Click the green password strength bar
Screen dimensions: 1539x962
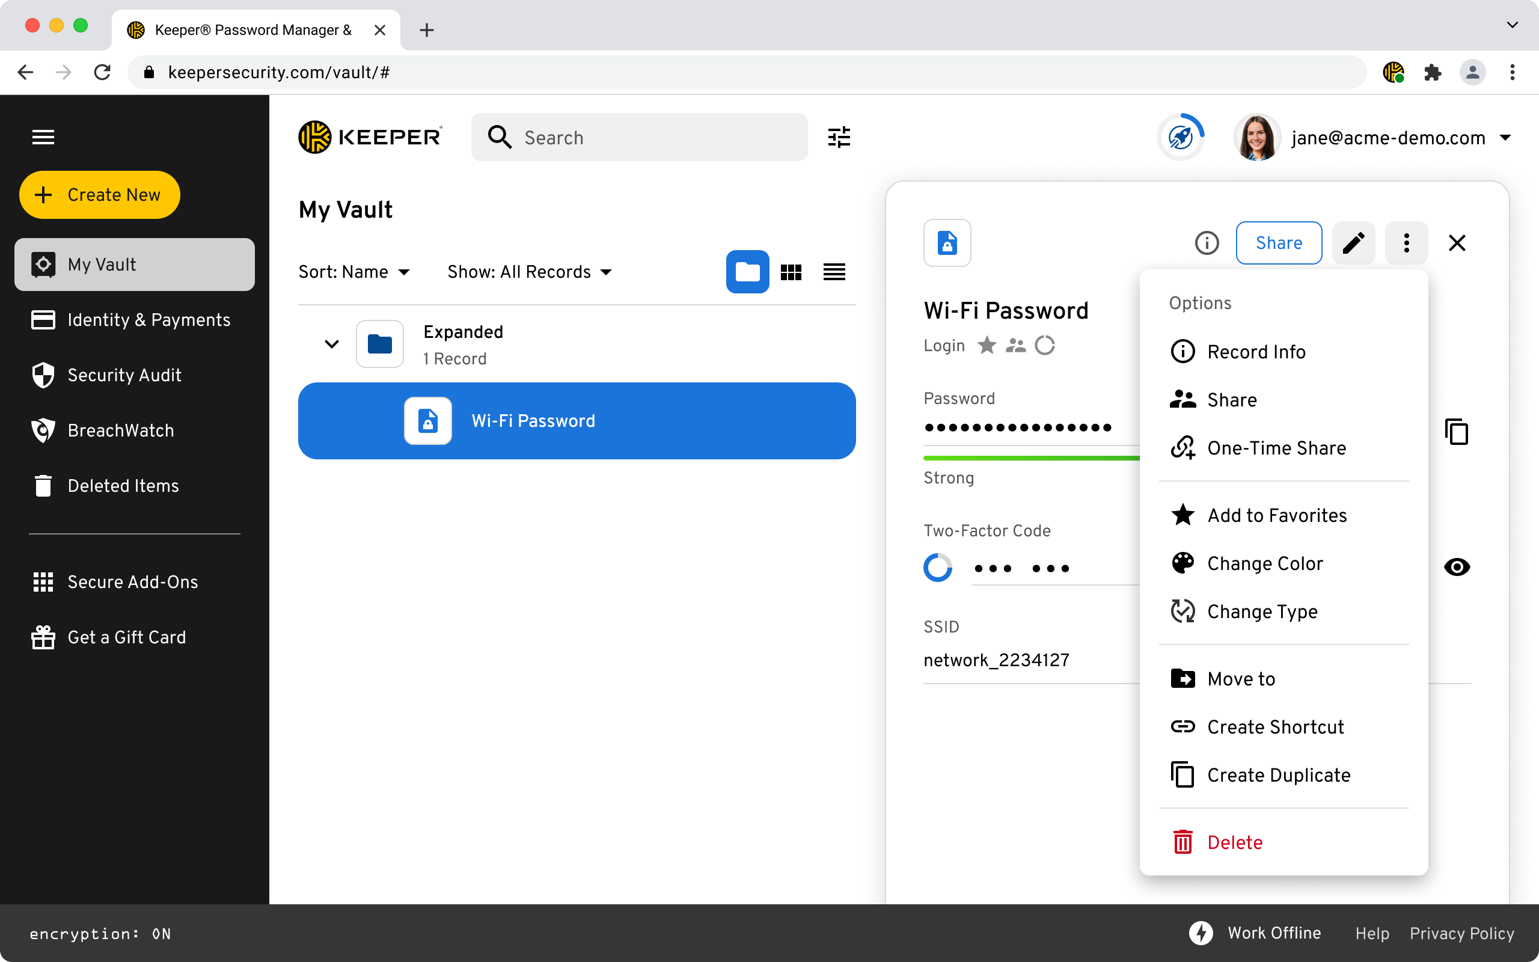click(1030, 458)
